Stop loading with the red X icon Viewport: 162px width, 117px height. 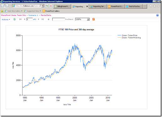[51, 6]
